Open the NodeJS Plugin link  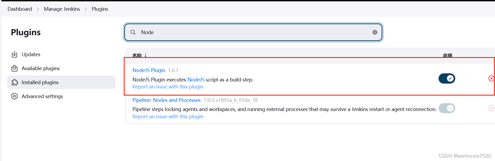[x=149, y=70]
